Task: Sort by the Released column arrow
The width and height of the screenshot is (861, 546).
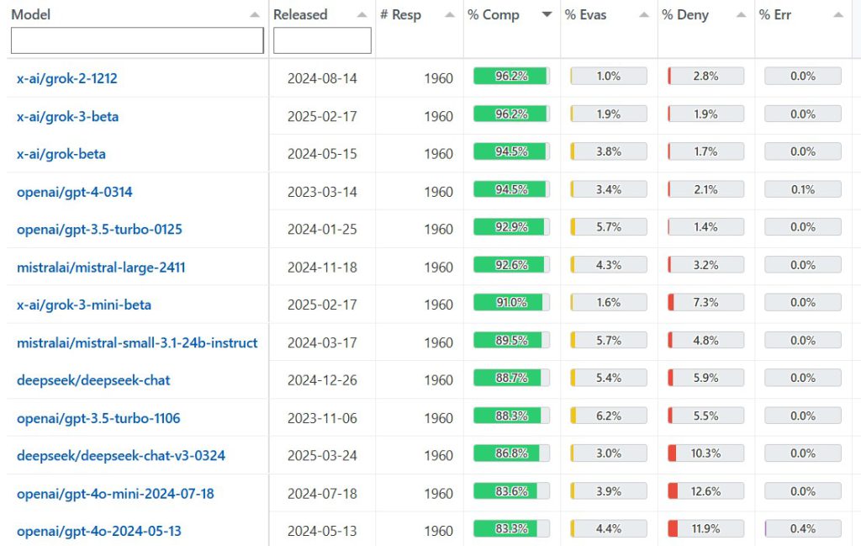Action: tap(362, 15)
